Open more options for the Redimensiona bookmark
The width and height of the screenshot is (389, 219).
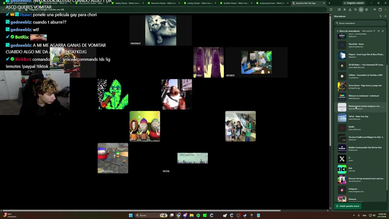(x=383, y=107)
